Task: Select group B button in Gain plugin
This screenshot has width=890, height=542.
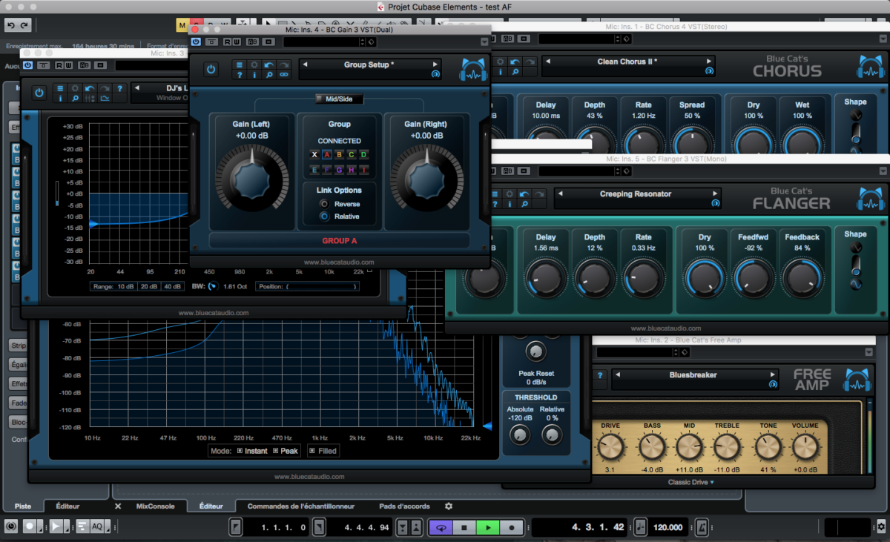Action: [339, 155]
